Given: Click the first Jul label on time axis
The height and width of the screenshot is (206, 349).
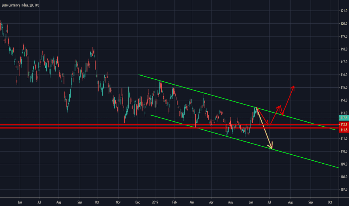Looking at the screenshot, I should pos(39,202).
